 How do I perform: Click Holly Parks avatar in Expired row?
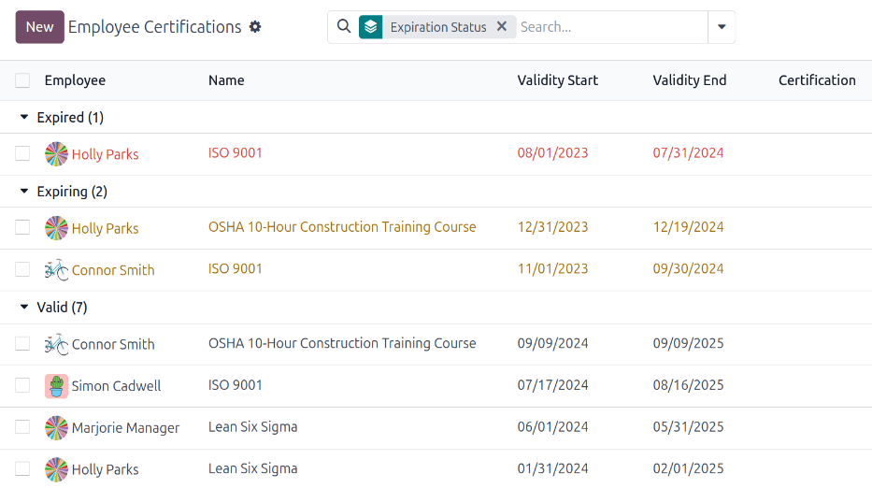[x=56, y=154]
